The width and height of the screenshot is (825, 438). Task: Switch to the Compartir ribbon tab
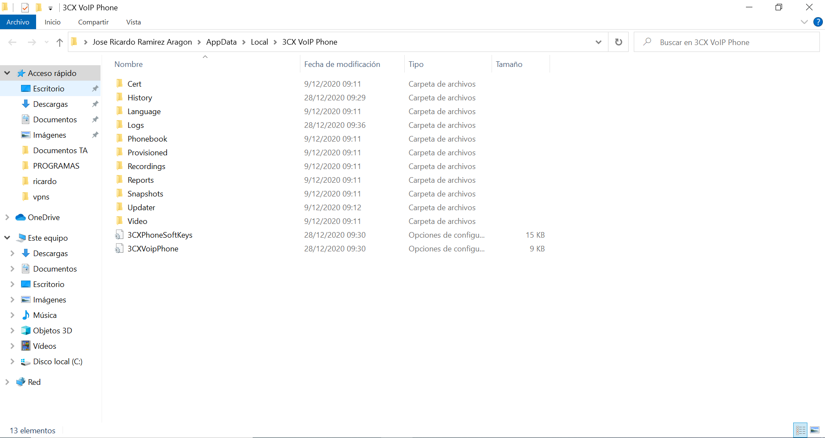[x=93, y=22]
